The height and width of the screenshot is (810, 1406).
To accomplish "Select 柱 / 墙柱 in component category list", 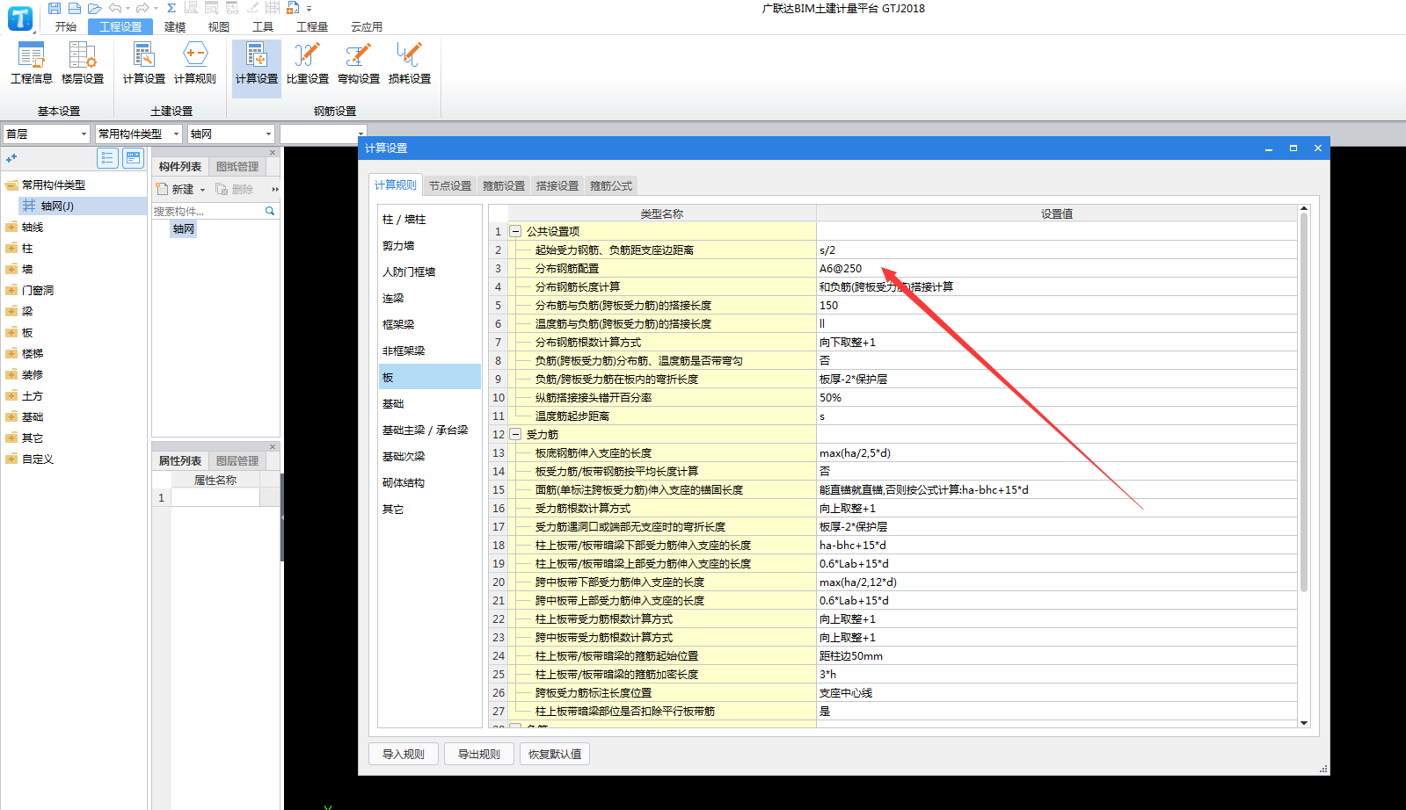I will tap(429, 219).
